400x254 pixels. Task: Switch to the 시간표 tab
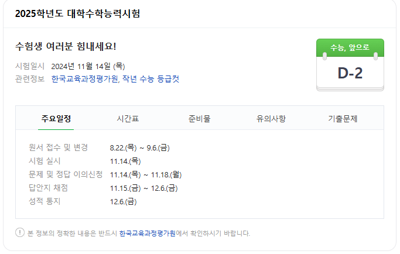tap(128, 119)
